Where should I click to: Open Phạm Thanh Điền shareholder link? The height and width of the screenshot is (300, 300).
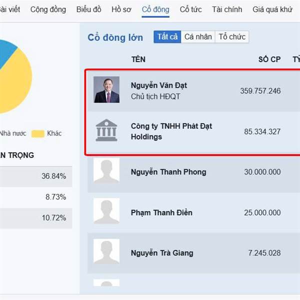pyautogui.click(x=161, y=212)
